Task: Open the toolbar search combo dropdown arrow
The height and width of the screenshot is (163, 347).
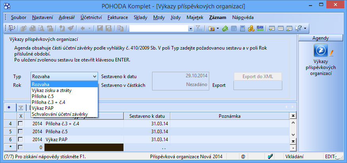Action: click(x=191, y=28)
